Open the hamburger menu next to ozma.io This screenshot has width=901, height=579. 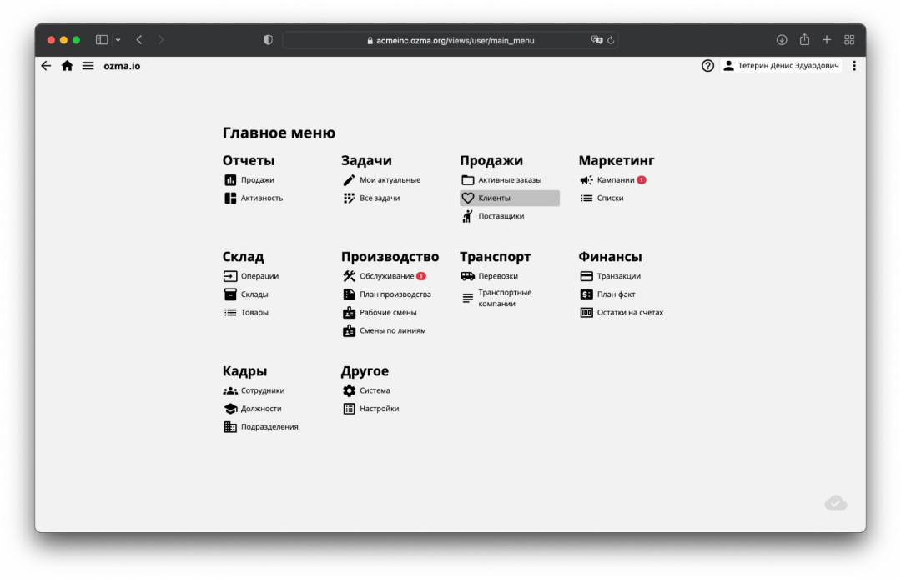click(x=88, y=65)
